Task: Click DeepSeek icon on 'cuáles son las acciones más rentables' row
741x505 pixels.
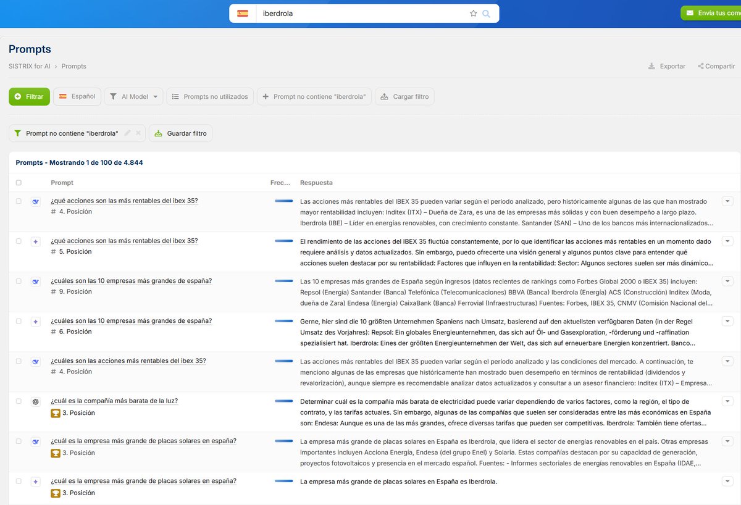Action: click(x=36, y=362)
